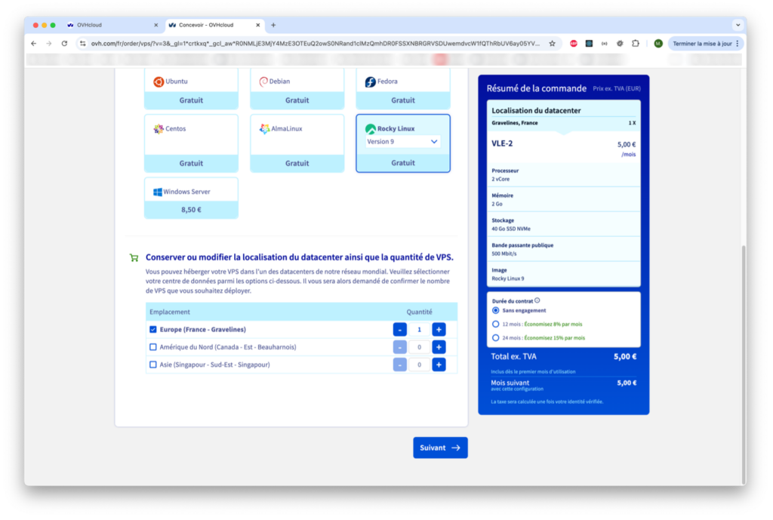Image resolution: width=773 pixels, height=520 pixels.
Task: Decrease quantity for Asie Singapour
Action: click(400, 365)
